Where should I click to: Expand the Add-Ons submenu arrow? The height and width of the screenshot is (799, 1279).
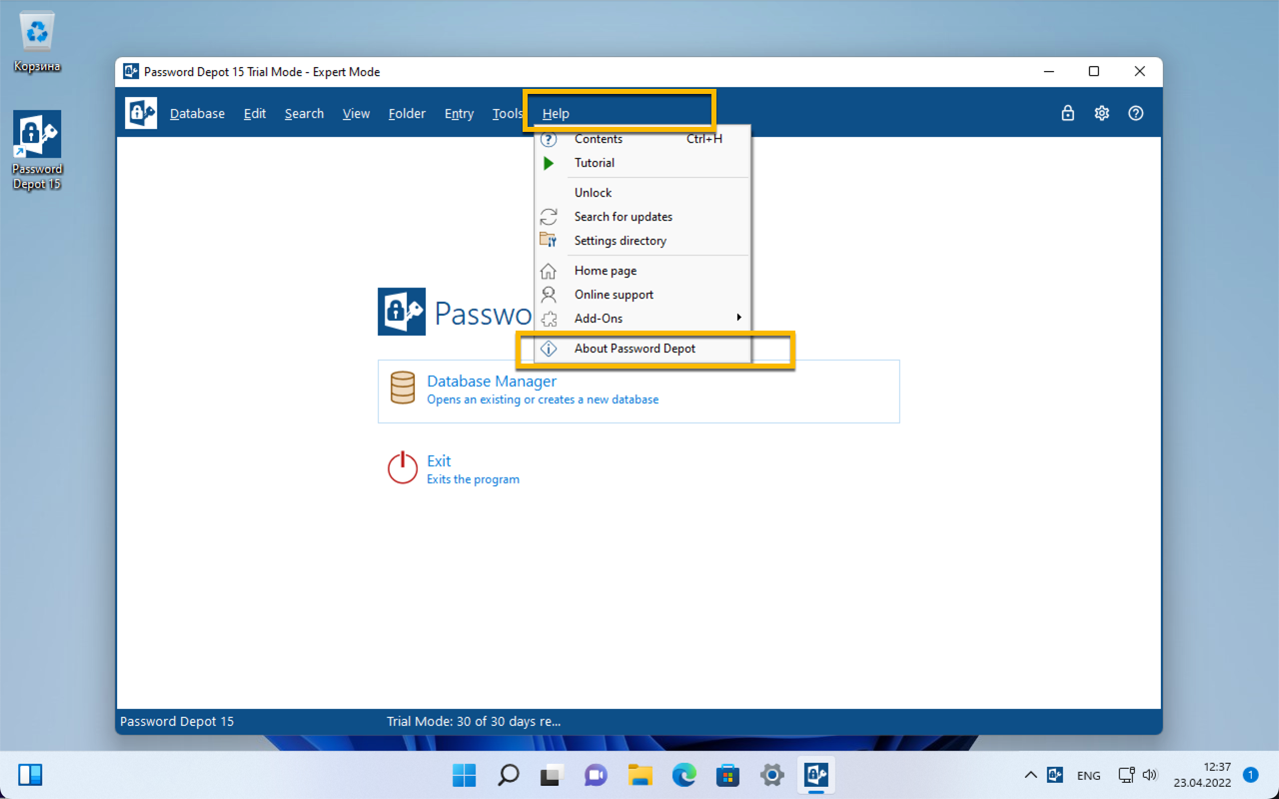[x=739, y=319]
